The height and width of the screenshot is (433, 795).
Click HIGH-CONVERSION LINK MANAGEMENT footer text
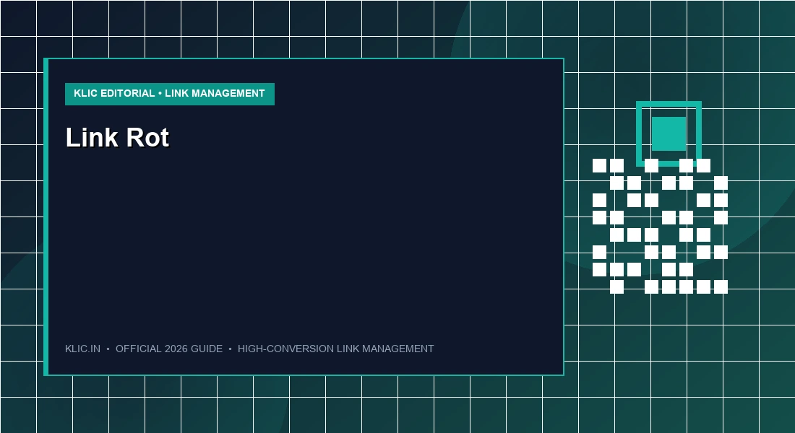tap(335, 349)
